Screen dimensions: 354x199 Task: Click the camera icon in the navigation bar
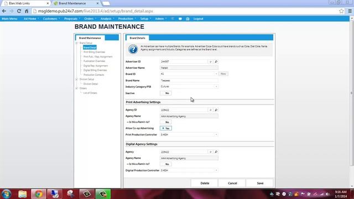[x=188, y=19]
